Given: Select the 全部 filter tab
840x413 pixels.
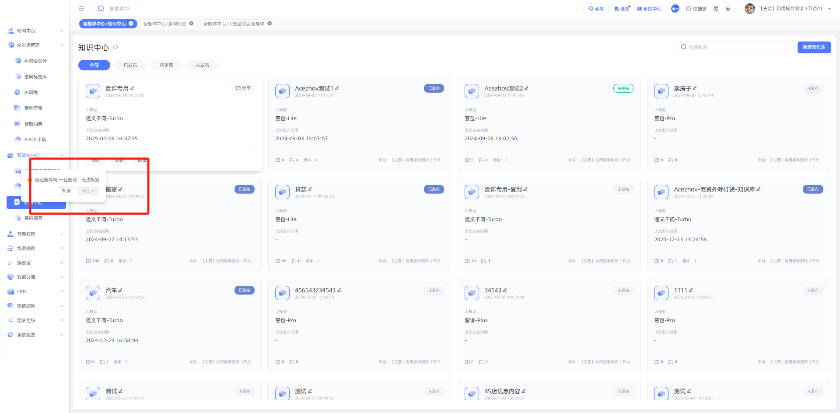Looking at the screenshot, I should tap(94, 65).
